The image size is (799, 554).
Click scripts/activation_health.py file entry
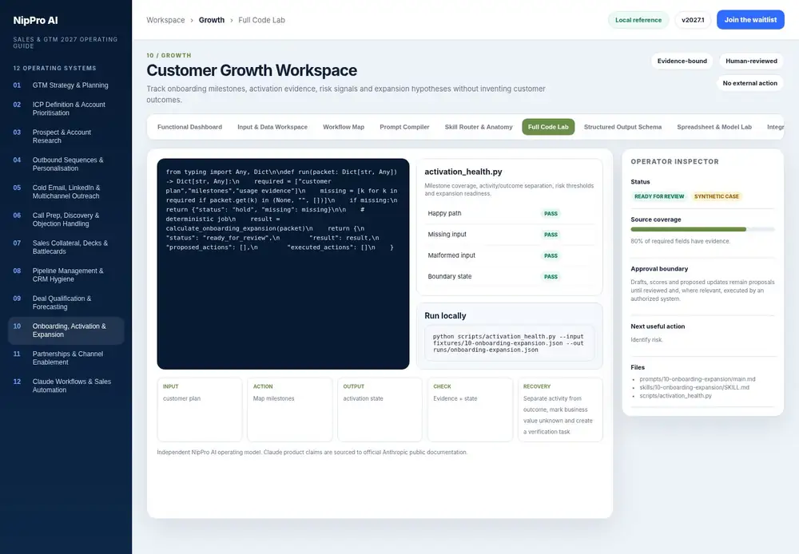click(675, 396)
